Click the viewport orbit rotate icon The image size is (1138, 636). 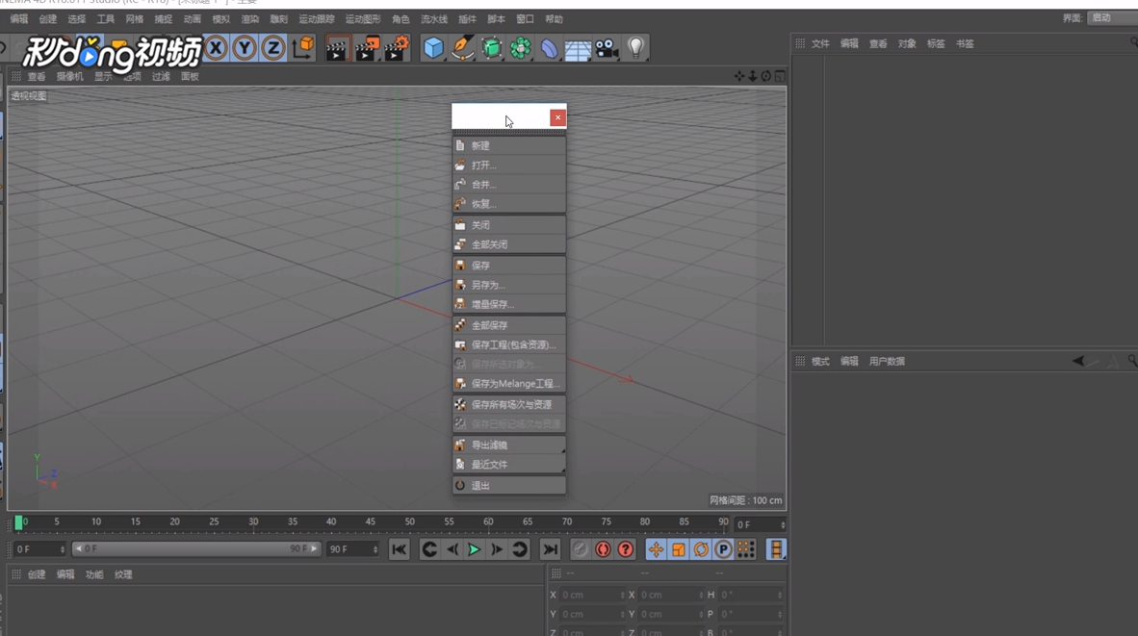click(765, 76)
